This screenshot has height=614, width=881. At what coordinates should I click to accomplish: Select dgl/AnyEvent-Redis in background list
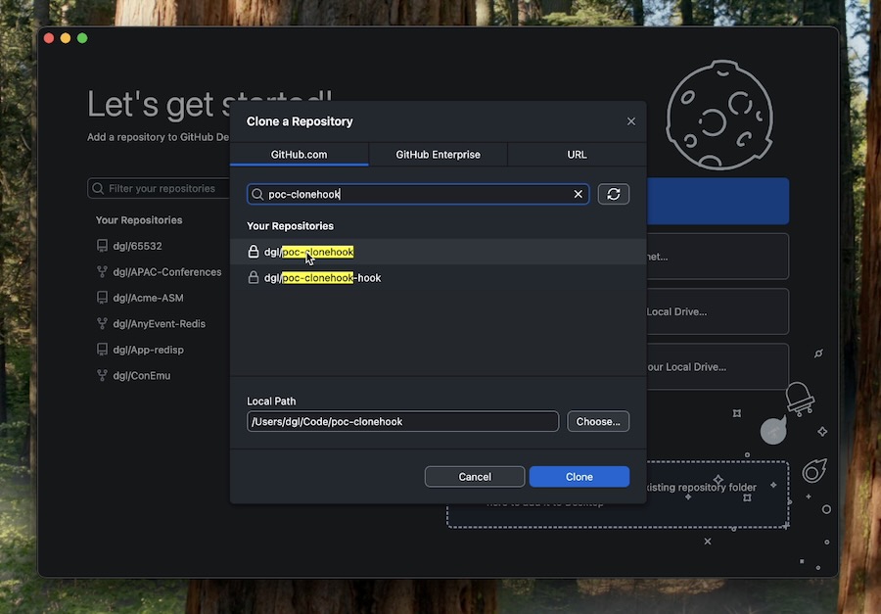[x=159, y=324]
